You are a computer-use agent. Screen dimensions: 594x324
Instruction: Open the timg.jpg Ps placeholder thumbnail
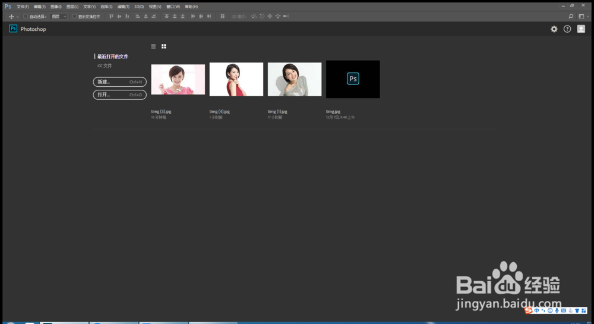[353, 79]
